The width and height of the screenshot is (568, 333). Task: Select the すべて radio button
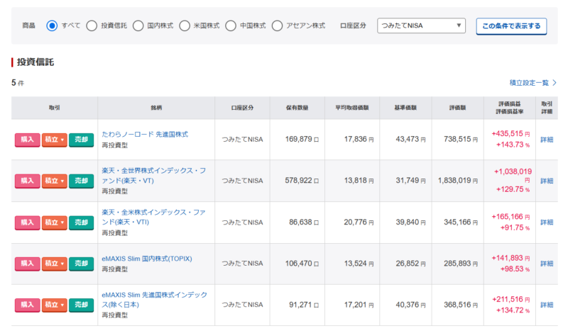tap(52, 26)
